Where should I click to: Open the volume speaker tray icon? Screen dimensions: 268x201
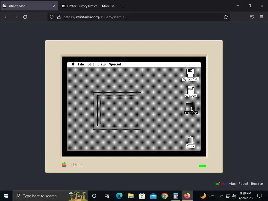(x=234, y=196)
